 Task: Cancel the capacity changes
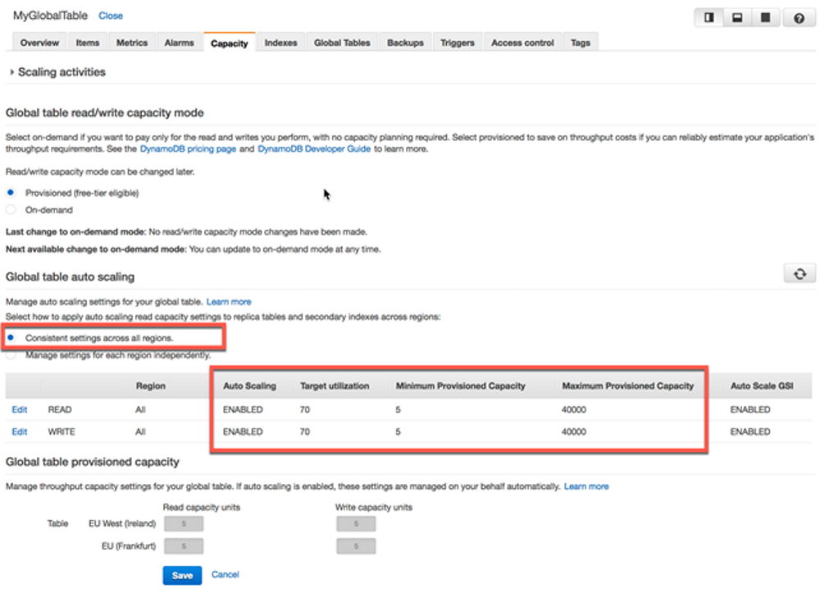pyautogui.click(x=225, y=575)
